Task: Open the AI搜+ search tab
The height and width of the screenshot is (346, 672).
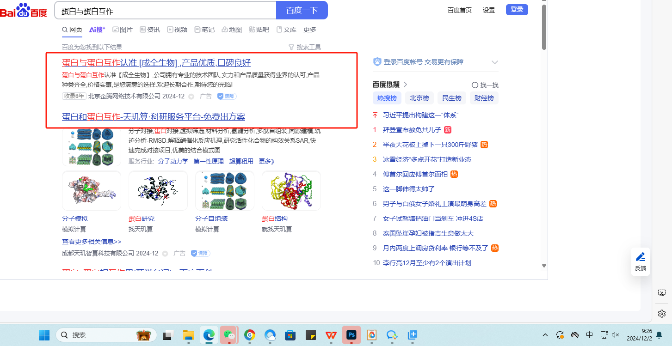Action: (97, 30)
